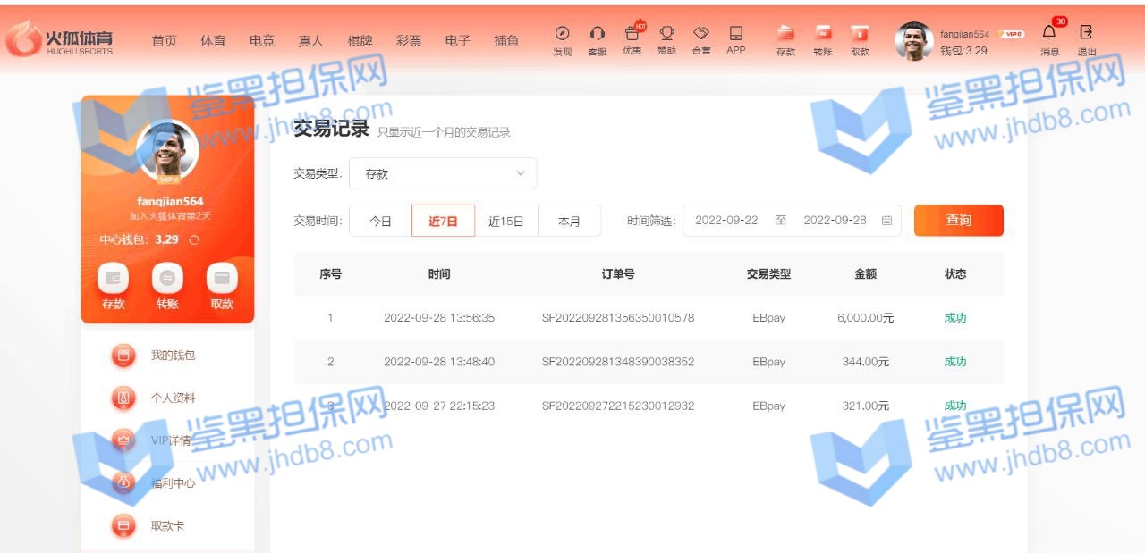Click 转账 icon in user card
Viewport: 1145px width, 553px height.
167,279
